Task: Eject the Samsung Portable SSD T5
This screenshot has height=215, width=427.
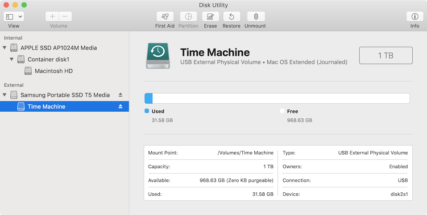Action: [120, 95]
